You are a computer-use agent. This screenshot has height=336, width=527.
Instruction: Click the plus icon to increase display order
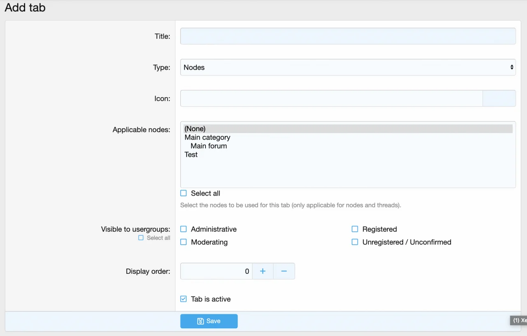coord(263,271)
